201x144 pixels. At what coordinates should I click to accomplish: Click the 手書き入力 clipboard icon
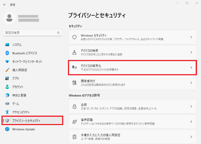pos(75,137)
